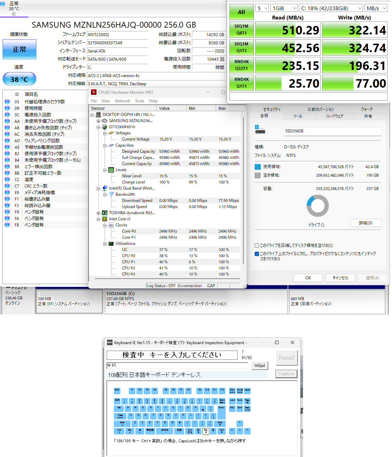Click the status circle for attribute E9
The image size is (392, 457).
[x=7, y=192]
